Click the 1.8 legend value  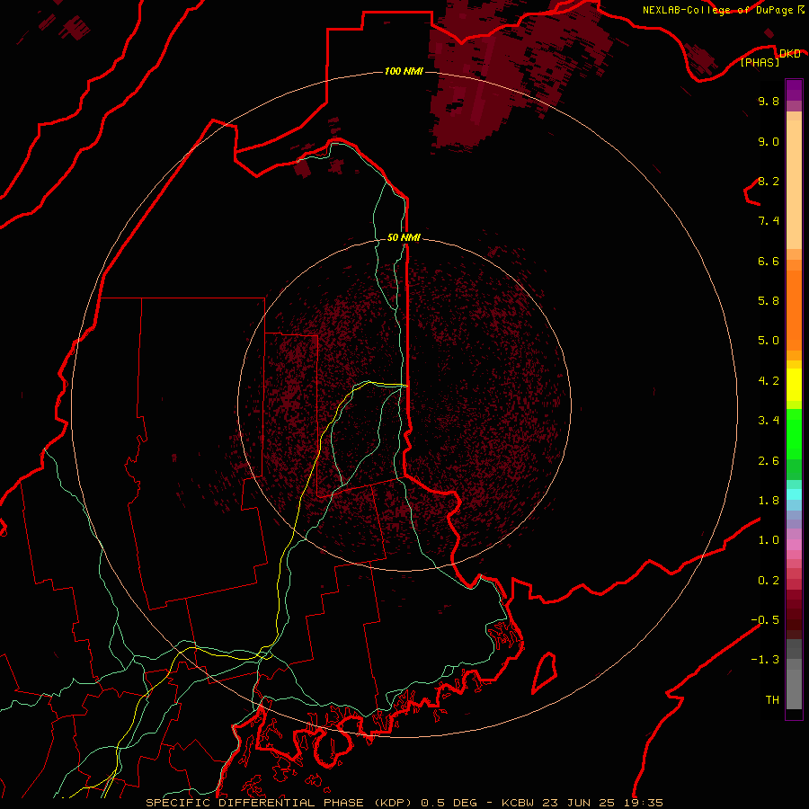click(x=769, y=501)
